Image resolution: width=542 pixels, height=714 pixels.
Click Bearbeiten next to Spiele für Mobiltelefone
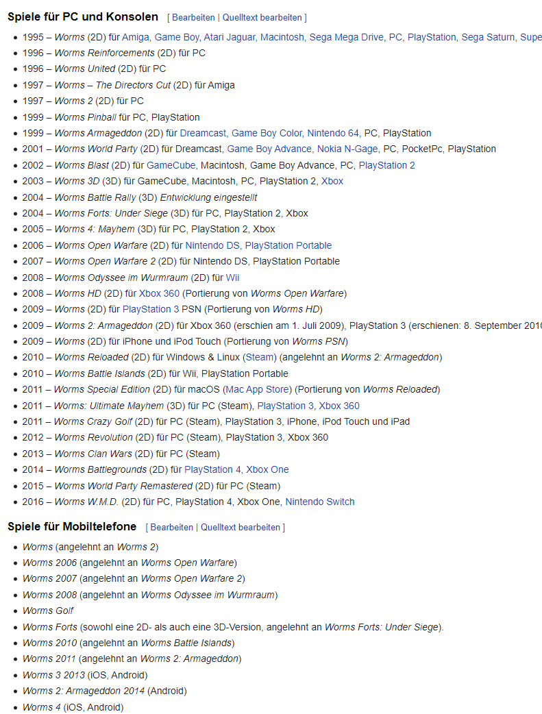tap(172, 528)
